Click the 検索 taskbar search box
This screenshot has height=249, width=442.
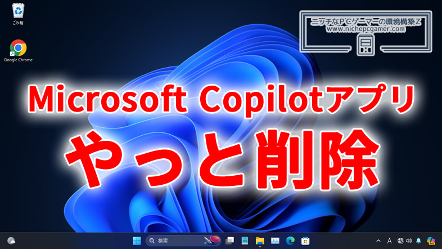pos(183,241)
